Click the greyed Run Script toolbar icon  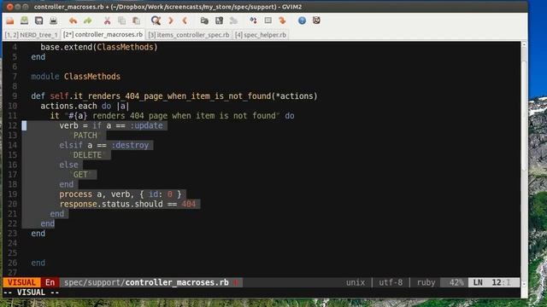click(x=233, y=20)
